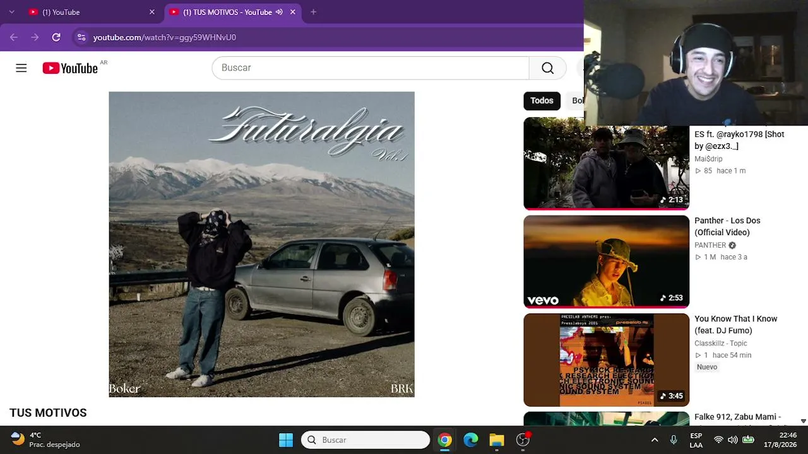Screen dimensions: 808x454
Task: Click the taskbar "Buscar" search box
Action: pyautogui.click(x=365, y=440)
